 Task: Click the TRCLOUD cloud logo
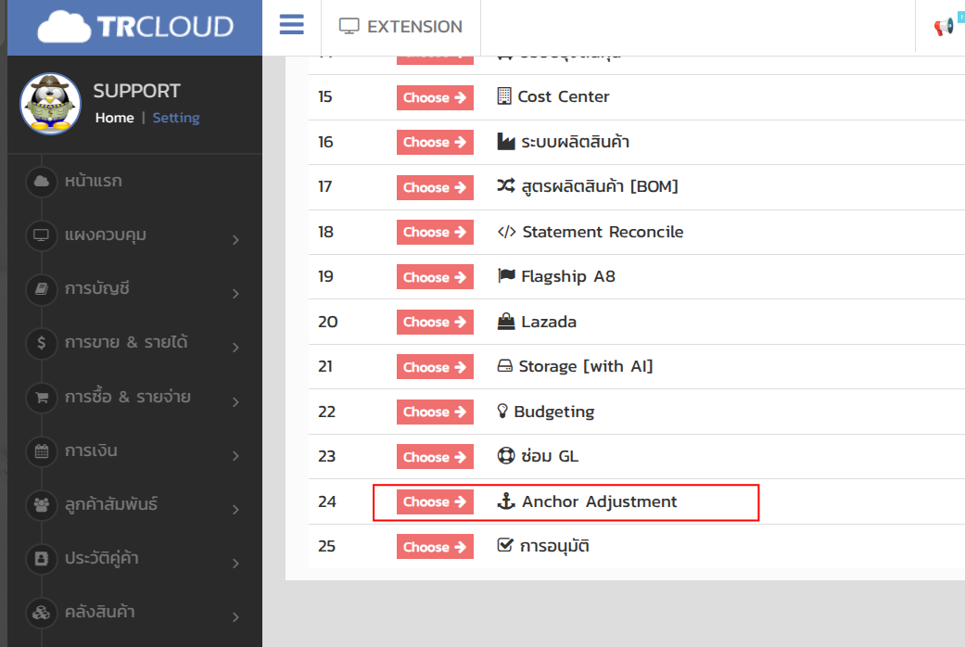tap(134, 27)
